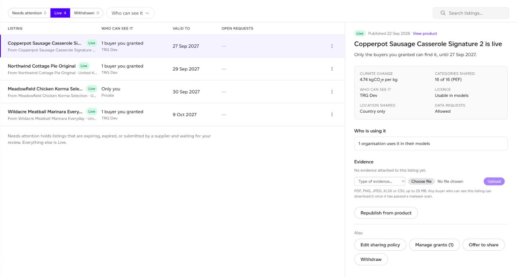Open row menu for Meadowfield Chicken Korma
Screen dimensions: 517x277
coord(332,92)
